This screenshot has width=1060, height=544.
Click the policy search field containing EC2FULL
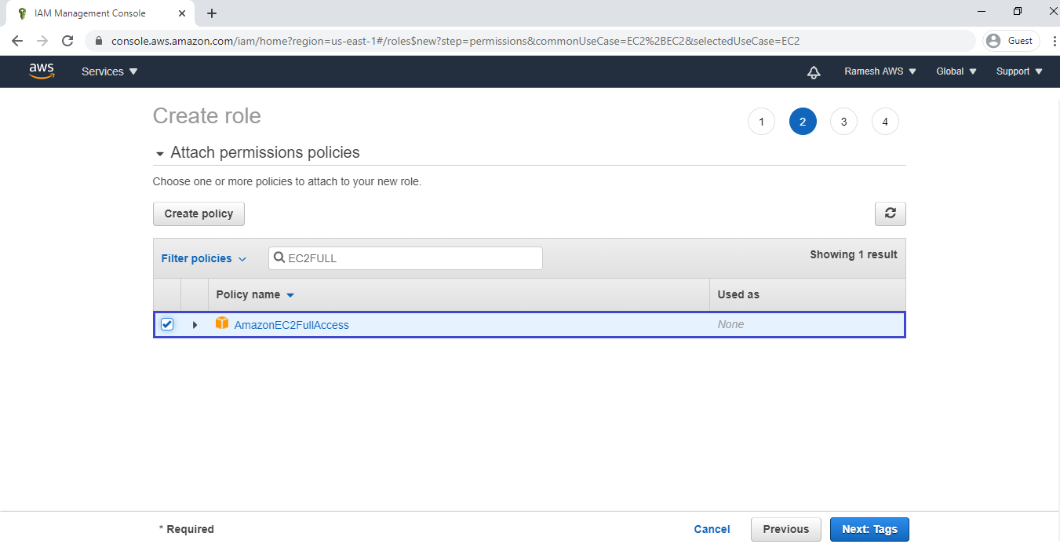point(406,258)
